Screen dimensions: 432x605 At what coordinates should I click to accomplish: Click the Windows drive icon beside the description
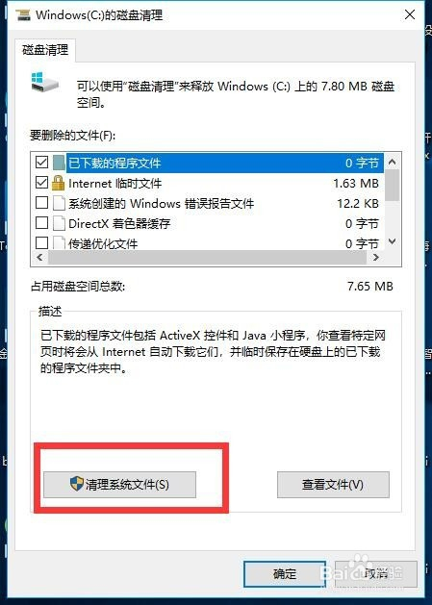coord(45,82)
